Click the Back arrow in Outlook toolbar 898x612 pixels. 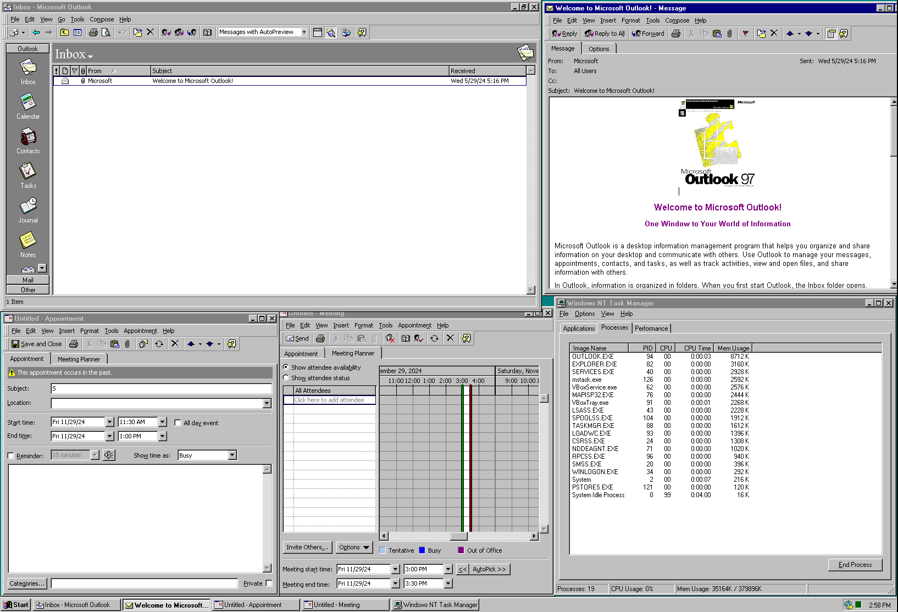36,32
